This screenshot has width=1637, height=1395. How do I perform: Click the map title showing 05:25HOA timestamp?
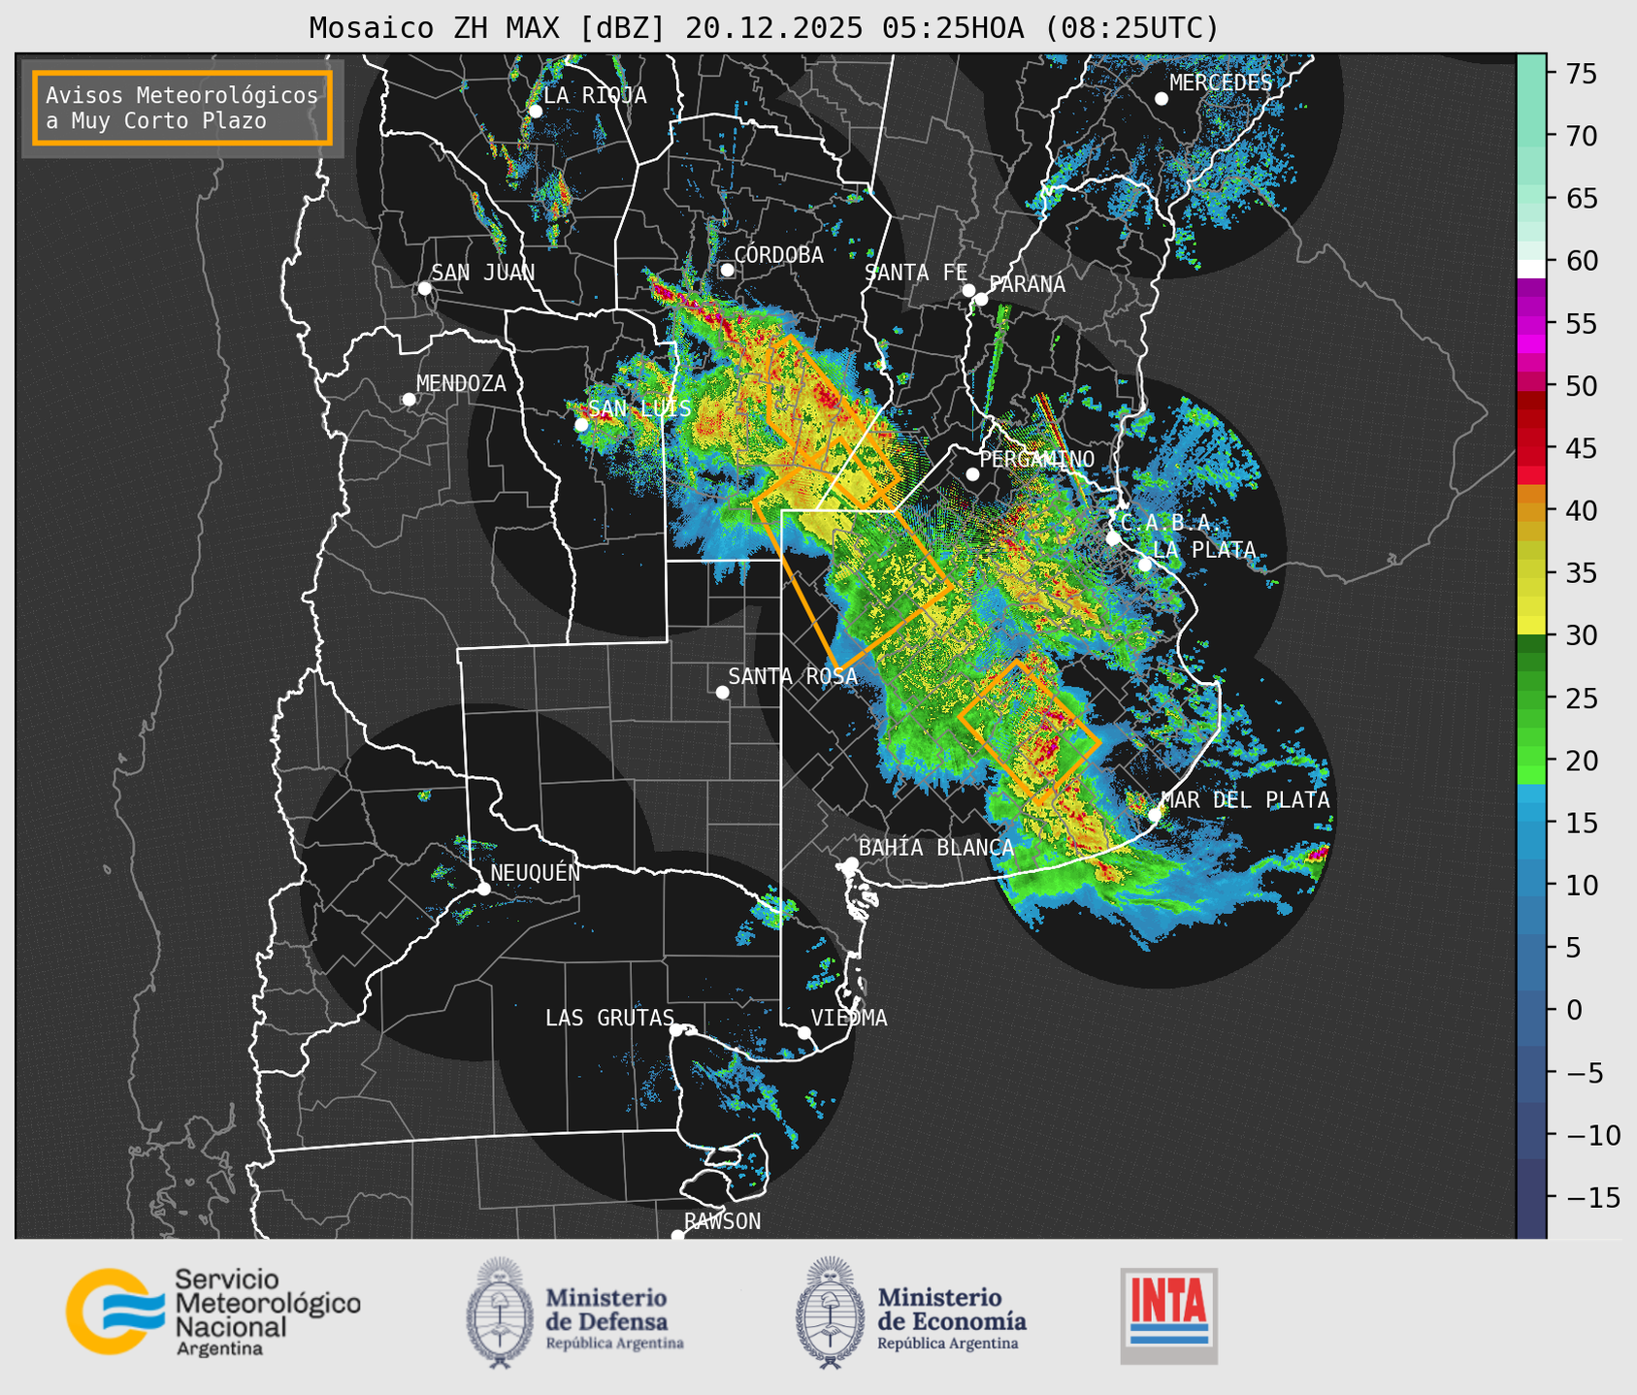764,27
